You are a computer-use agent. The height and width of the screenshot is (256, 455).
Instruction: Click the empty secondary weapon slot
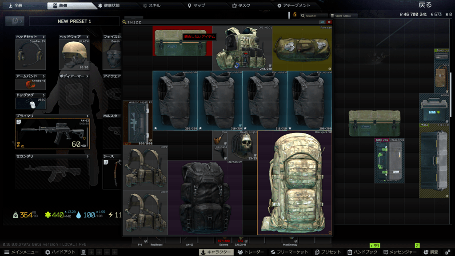click(52, 174)
